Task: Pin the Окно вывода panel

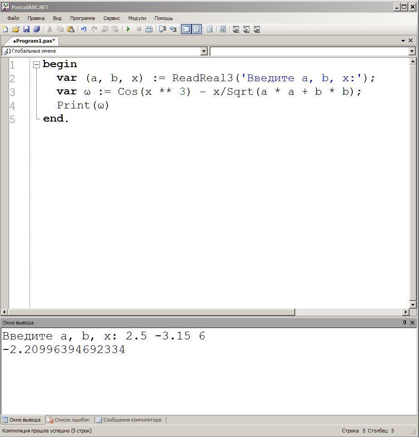Action: point(404,323)
